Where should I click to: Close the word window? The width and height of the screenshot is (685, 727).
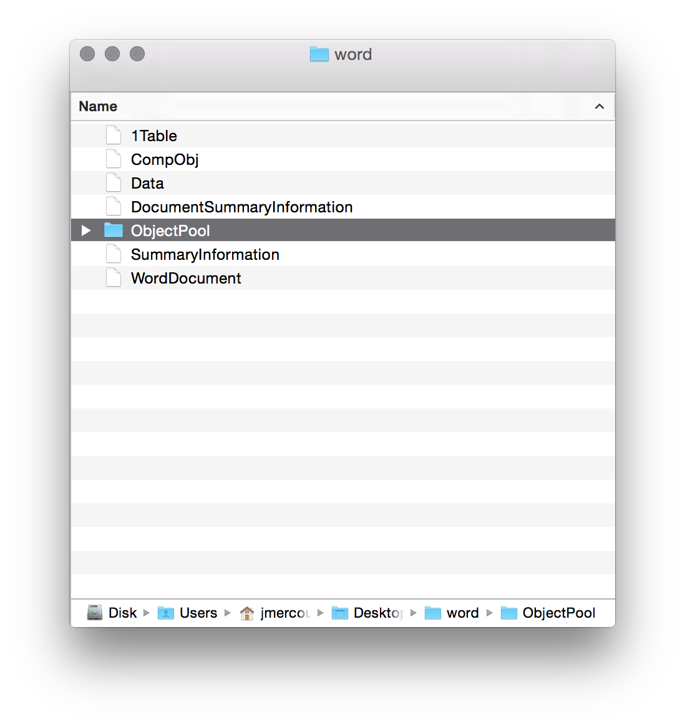[87, 54]
